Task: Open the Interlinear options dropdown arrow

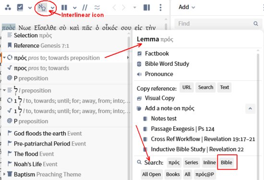Action: point(53,8)
